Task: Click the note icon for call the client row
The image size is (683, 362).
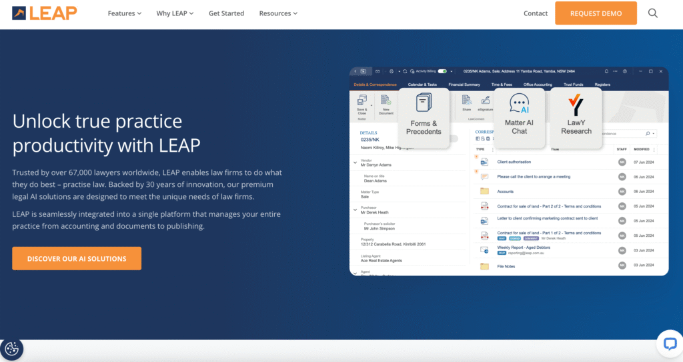Action: click(x=484, y=176)
